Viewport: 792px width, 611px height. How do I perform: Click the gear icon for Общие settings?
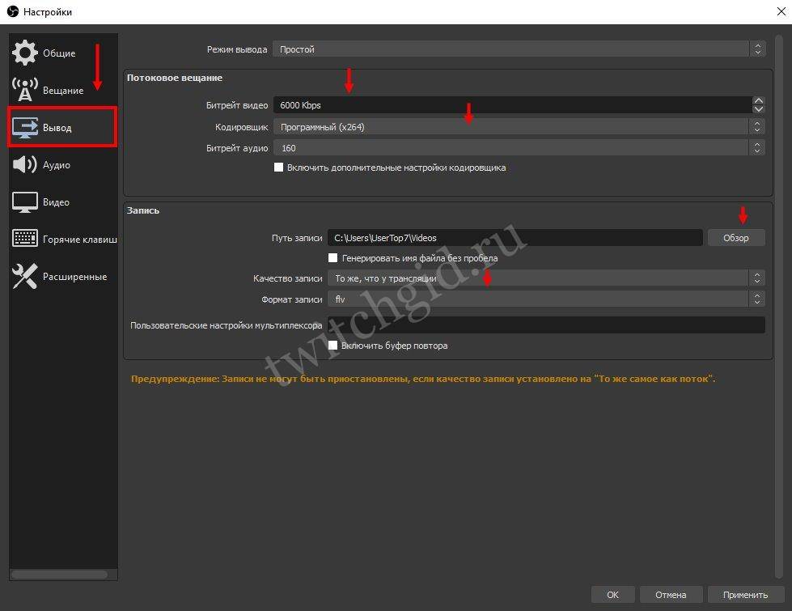[25, 53]
